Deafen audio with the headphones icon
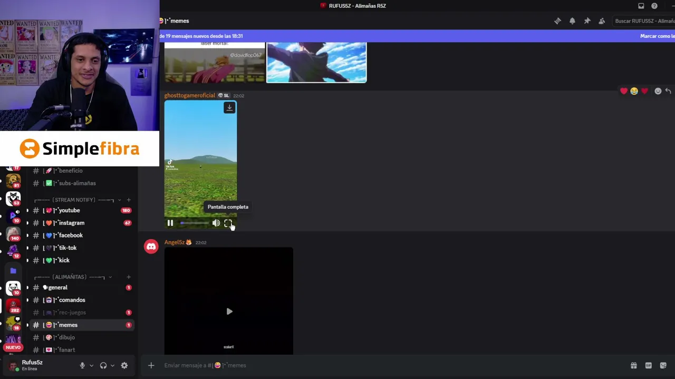This screenshot has height=379, width=675. coord(103,365)
